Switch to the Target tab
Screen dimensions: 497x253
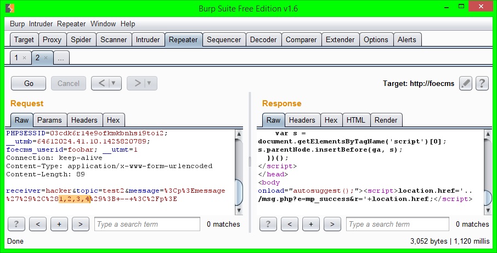(x=24, y=40)
